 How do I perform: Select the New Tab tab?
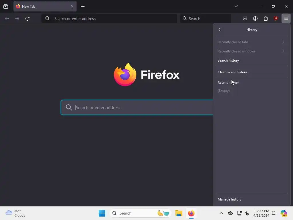tap(45, 6)
